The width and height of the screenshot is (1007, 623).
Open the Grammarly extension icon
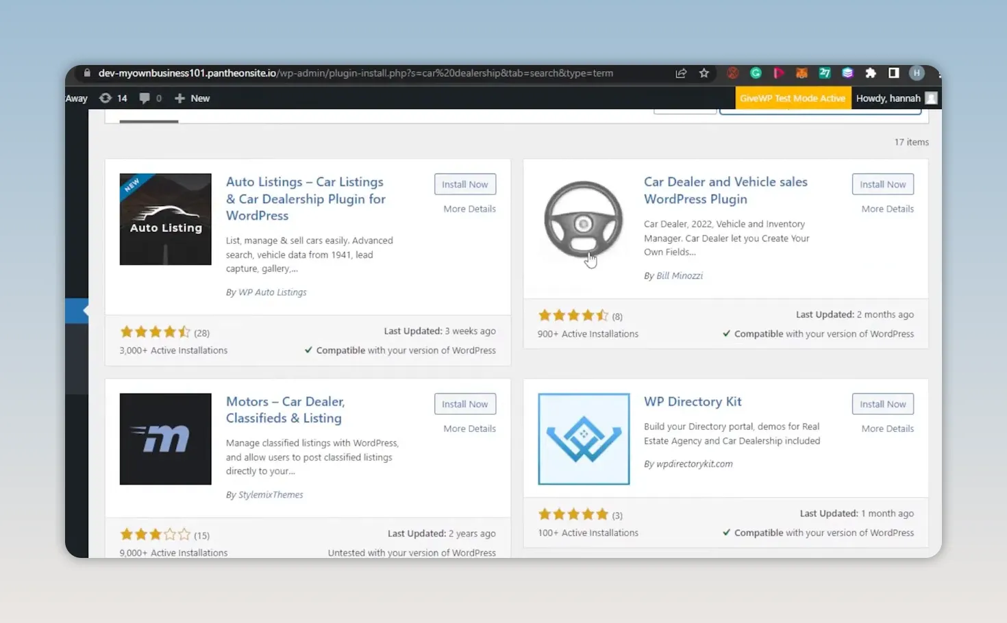pos(756,73)
